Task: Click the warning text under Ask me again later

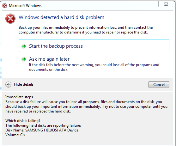Action: point(94,67)
